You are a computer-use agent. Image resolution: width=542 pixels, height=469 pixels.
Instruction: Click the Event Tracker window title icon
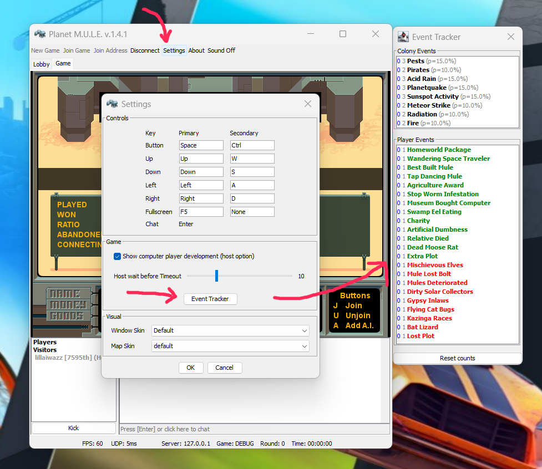403,37
